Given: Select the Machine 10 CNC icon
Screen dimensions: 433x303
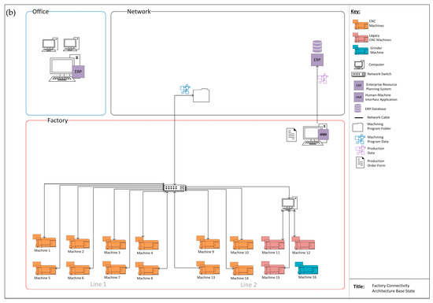Looking at the screenshot, I should coord(242,243).
